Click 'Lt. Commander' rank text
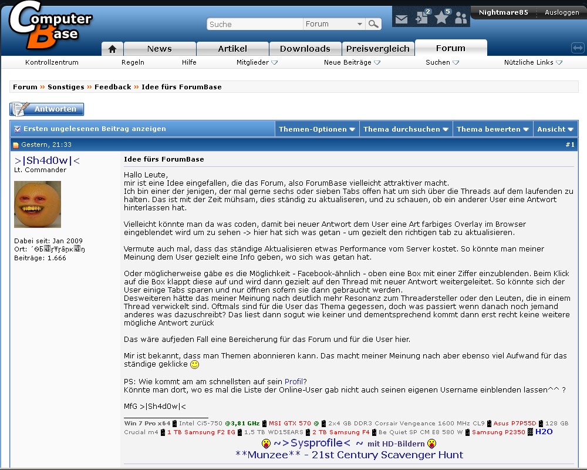This screenshot has height=470, width=587. (x=40, y=170)
